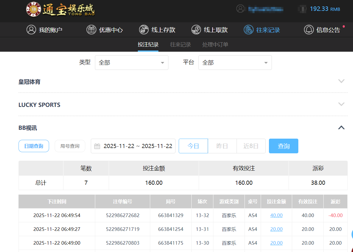Select the 昨日 date filter
The height and width of the screenshot is (252, 353).
(222, 146)
